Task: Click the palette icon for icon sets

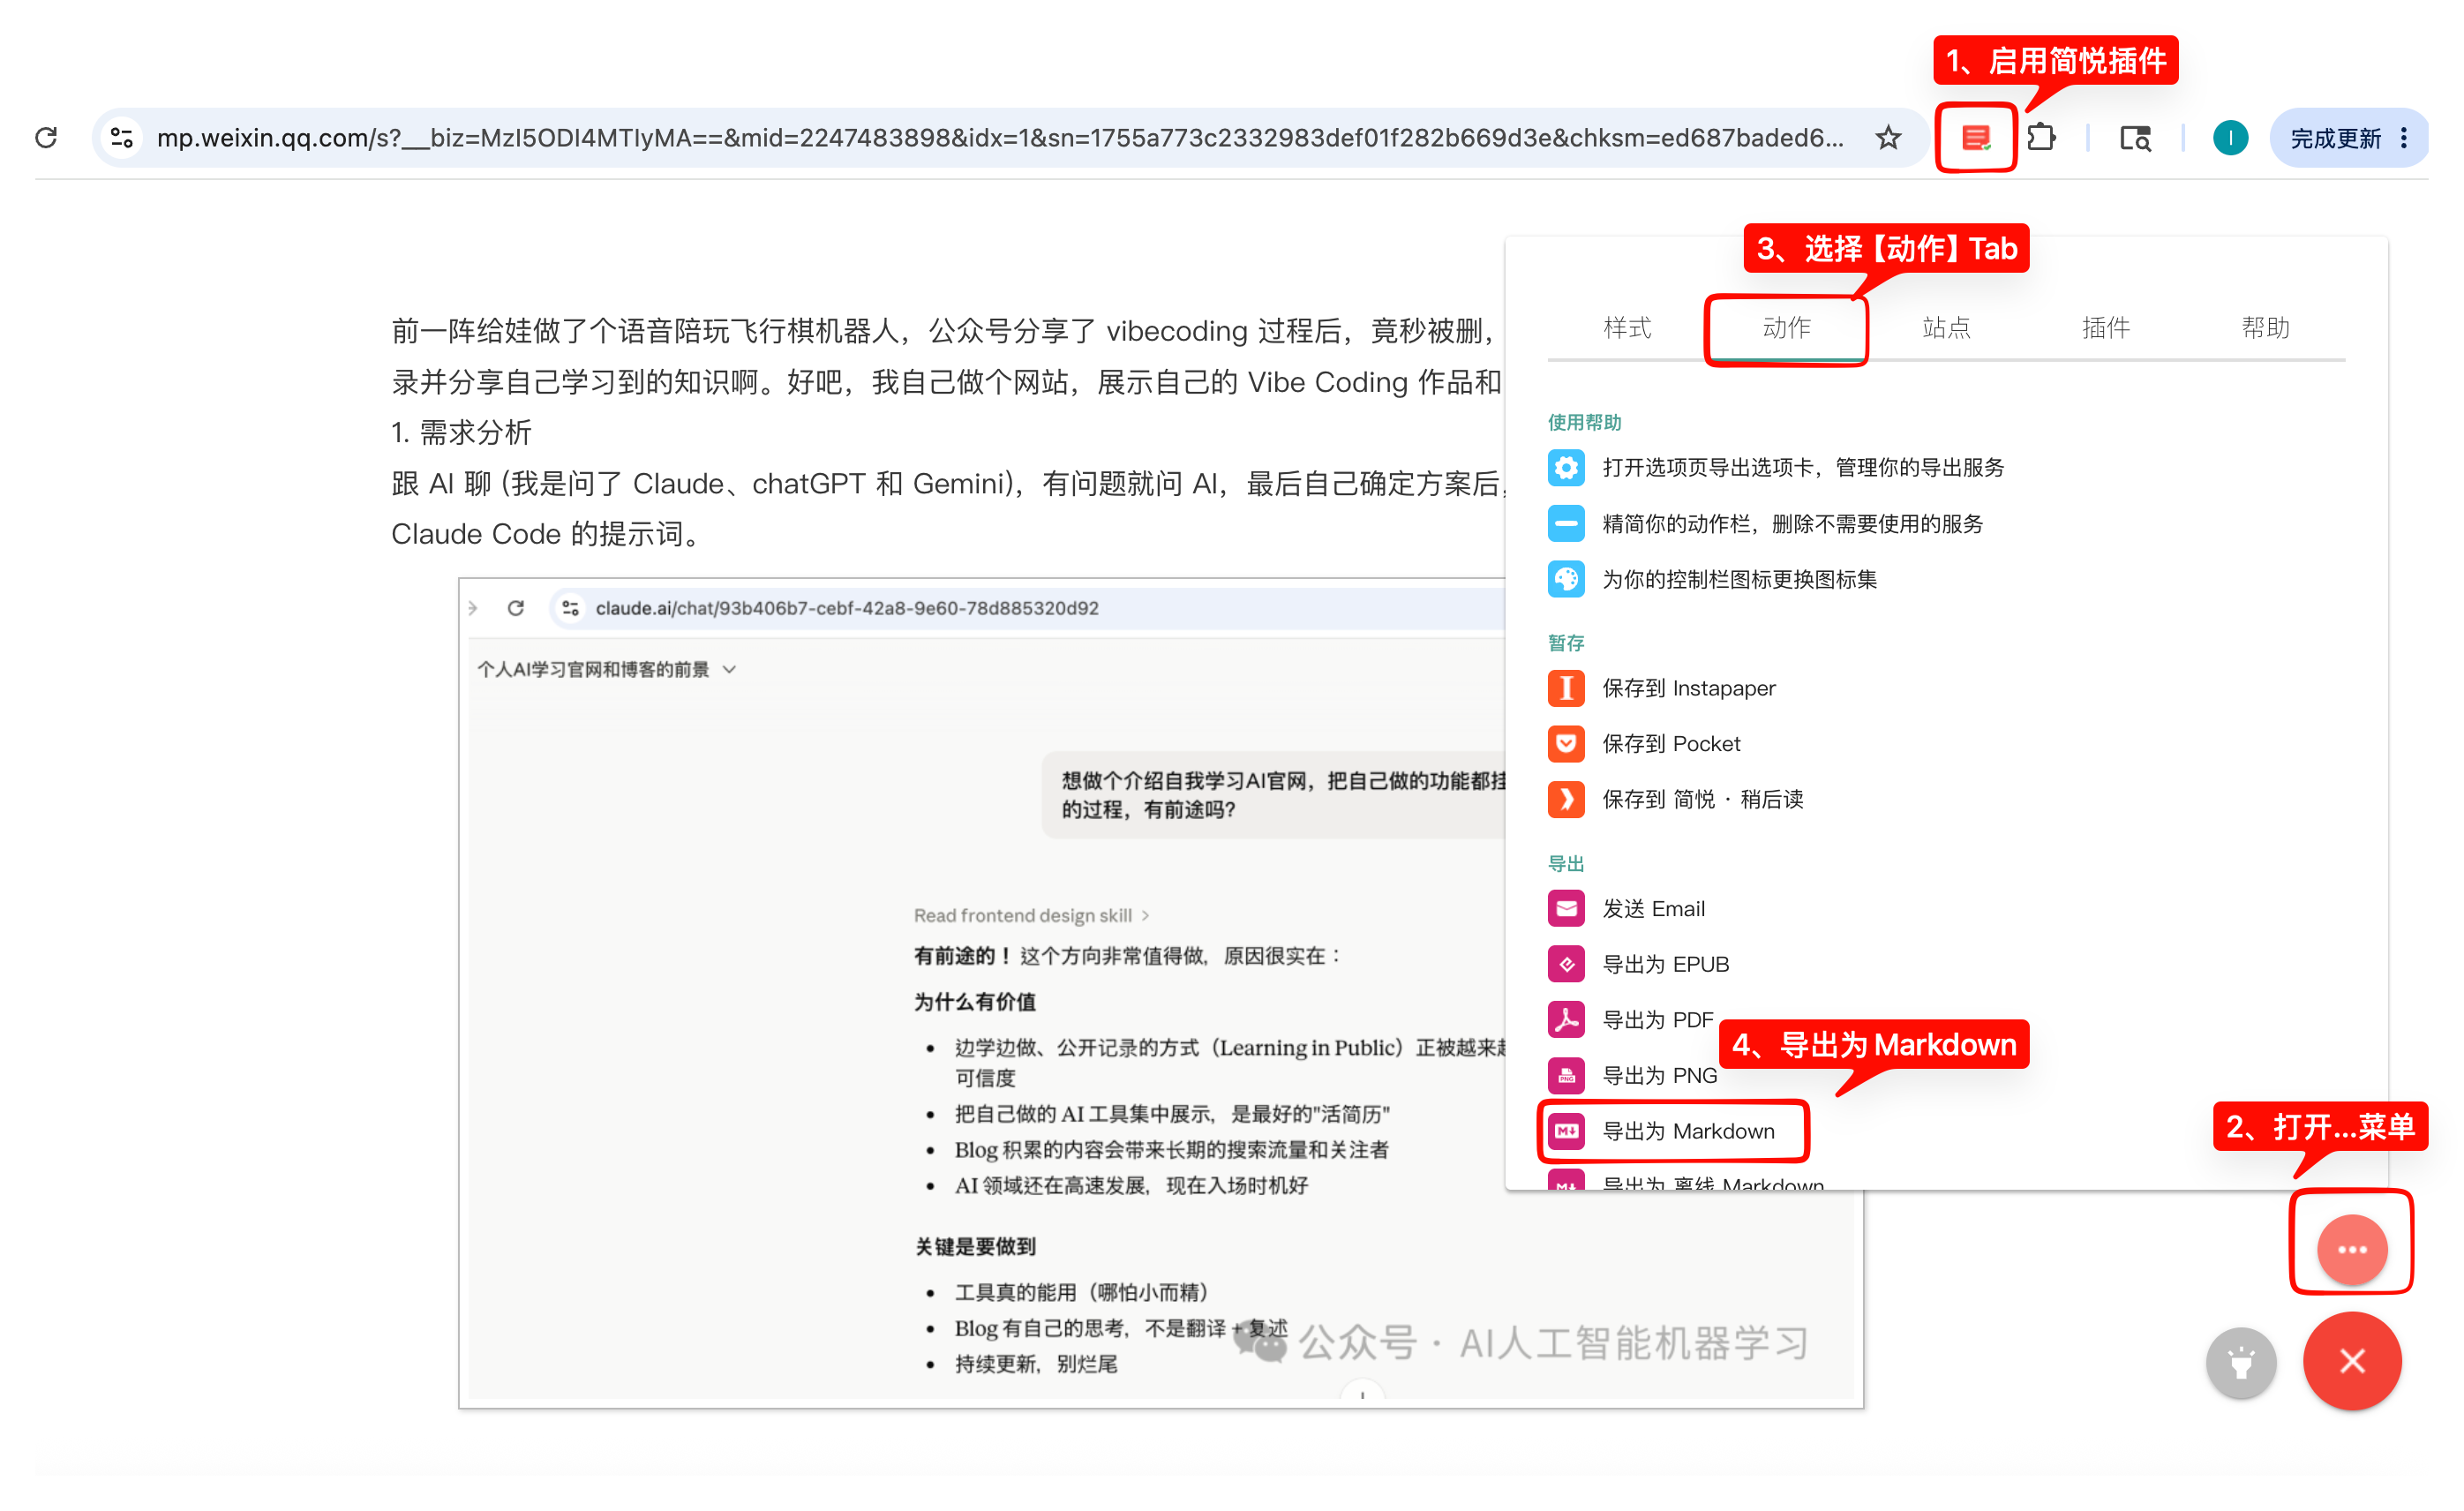Action: tap(1566, 579)
